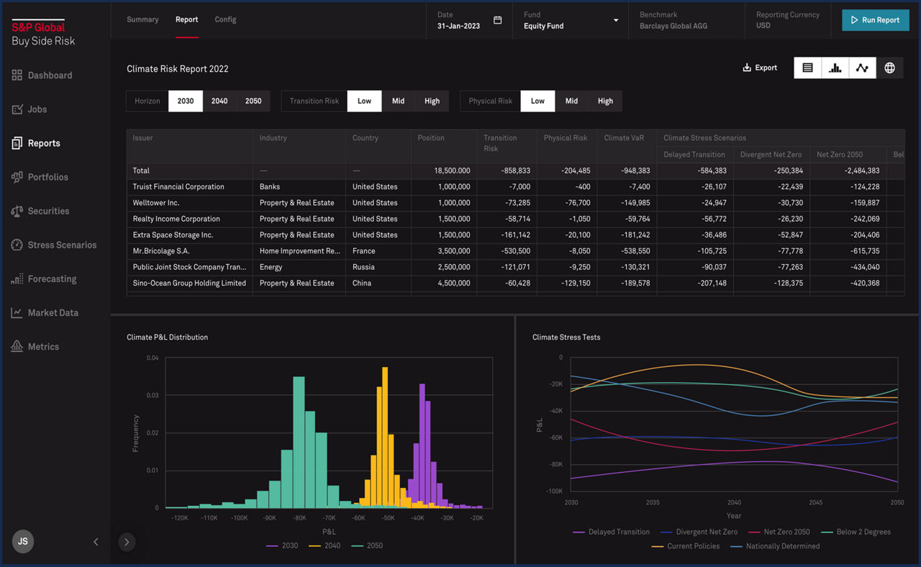The width and height of the screenshot is (921, 567).
Task: Select Sino-Ocean Group Holding Limited cell
Action: pos(190,283)
